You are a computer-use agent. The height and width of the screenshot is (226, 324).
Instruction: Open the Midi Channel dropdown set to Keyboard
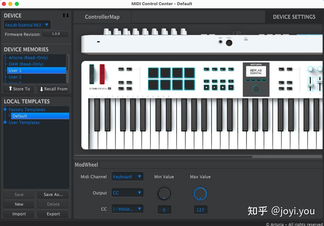tap(127, 177)
